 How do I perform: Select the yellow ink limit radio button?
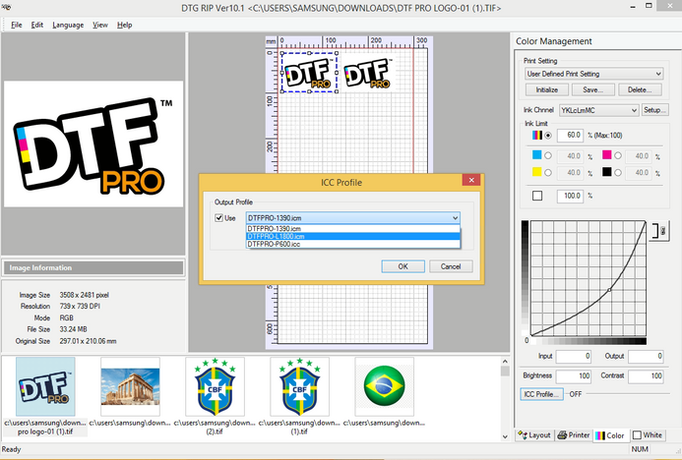click(x=548, y=172)
